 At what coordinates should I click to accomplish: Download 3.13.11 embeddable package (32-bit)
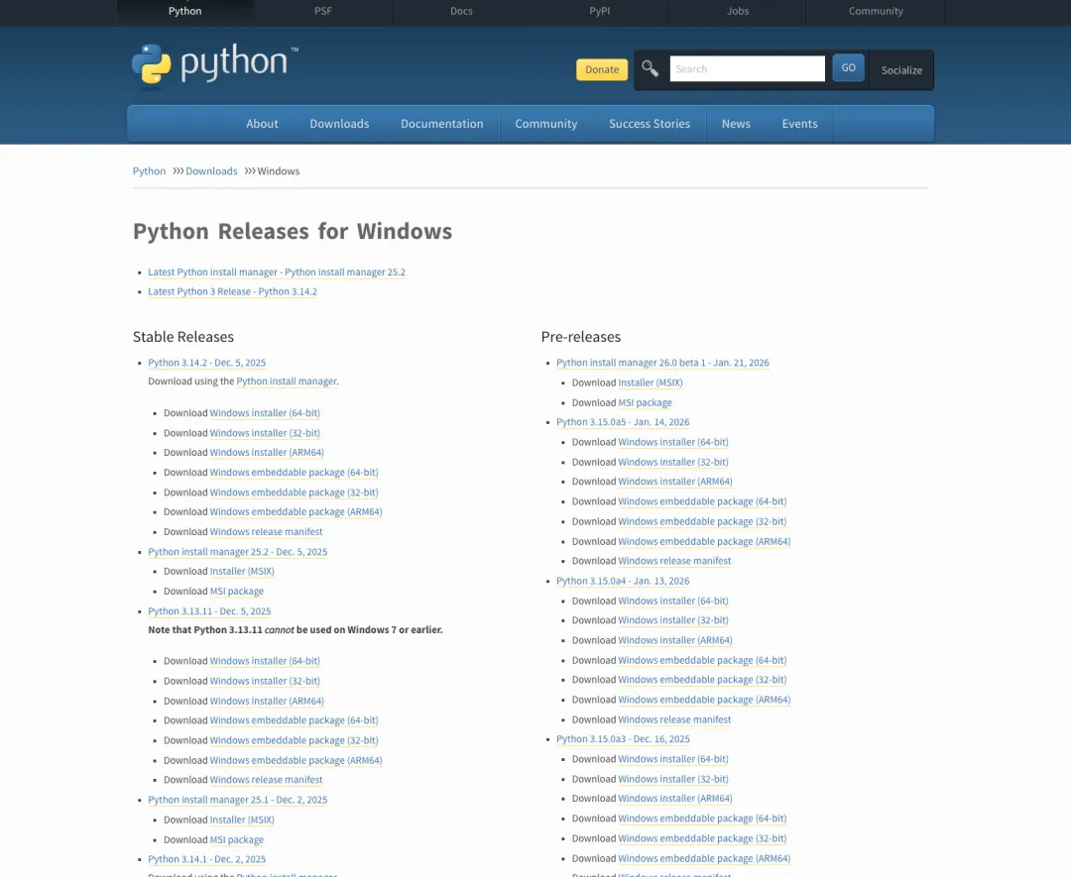(294, 740)
